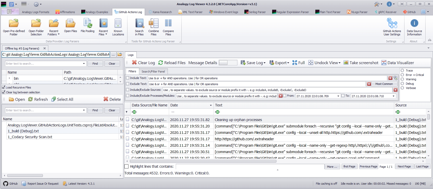This screenshot has width=433, height=189.
Task: Click the log grid horizontal scrollbar
Action: [x=203, y=161]
